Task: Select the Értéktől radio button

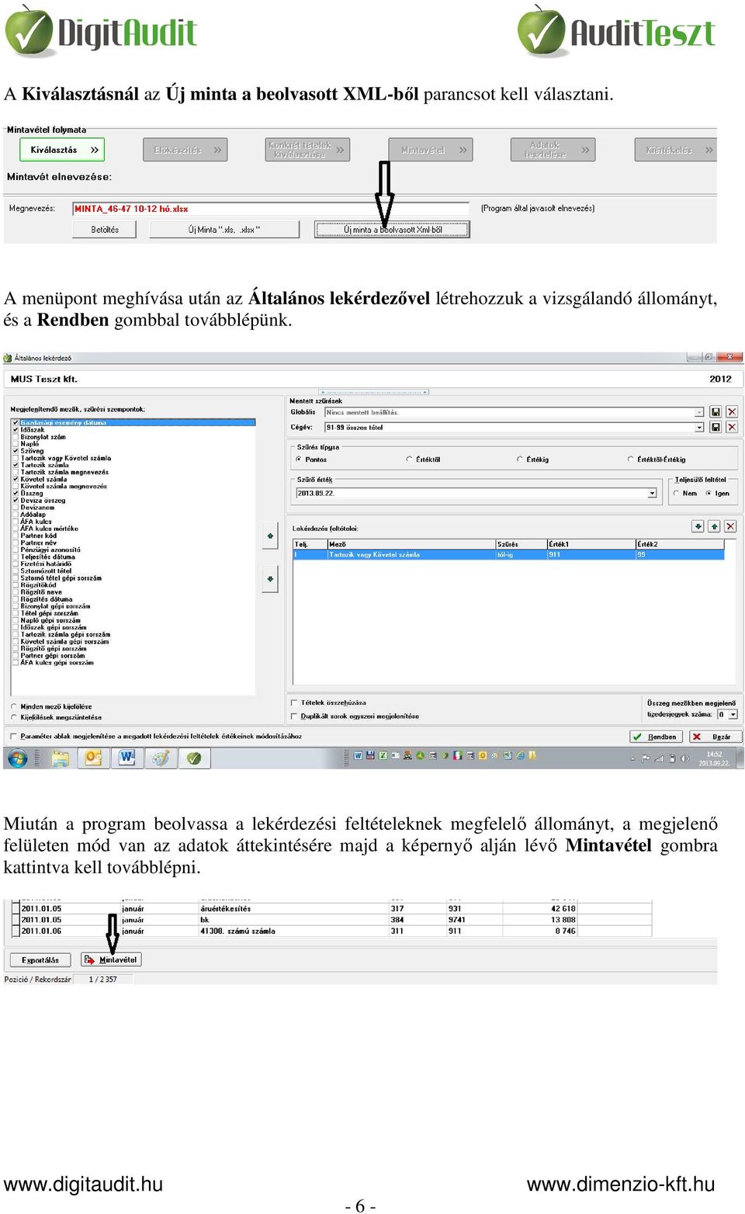Action: [409, 460]
